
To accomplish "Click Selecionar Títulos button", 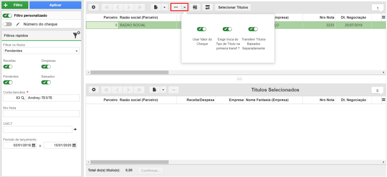I will click(x=233, y=7).
